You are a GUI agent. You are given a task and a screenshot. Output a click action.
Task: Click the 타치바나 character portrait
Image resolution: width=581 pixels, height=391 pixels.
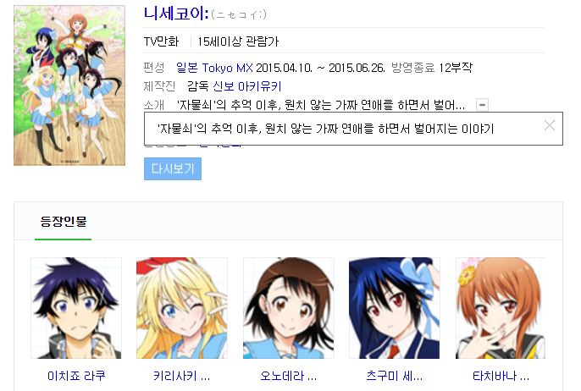(501, 308)
